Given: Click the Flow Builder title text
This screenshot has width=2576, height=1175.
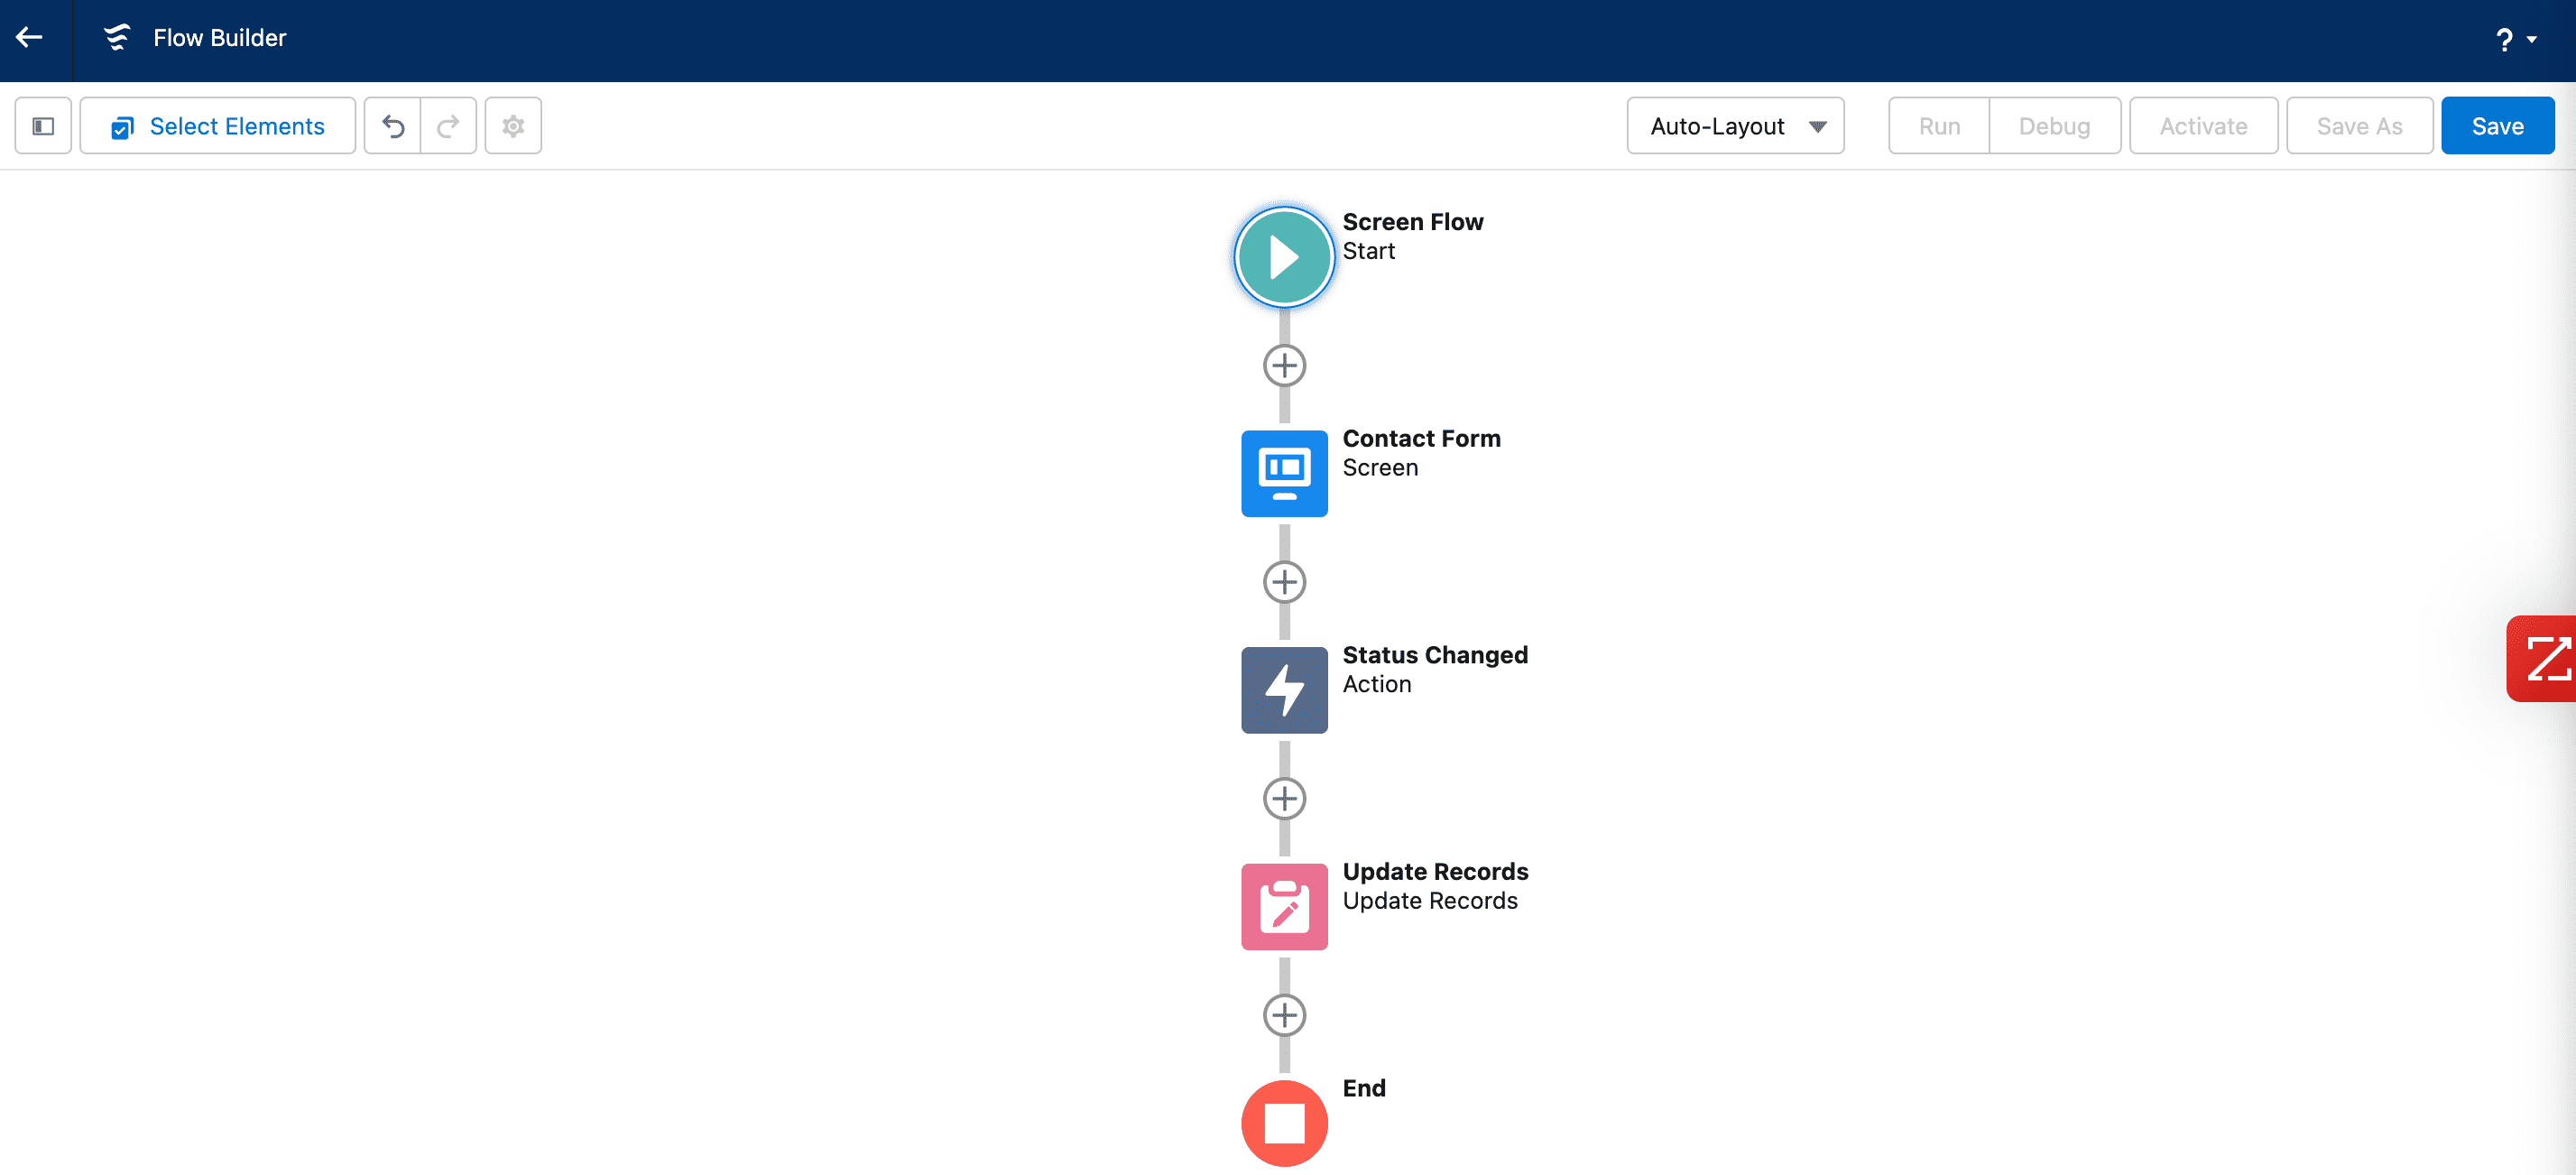Looking at the screenshot, I should (219, 38).
